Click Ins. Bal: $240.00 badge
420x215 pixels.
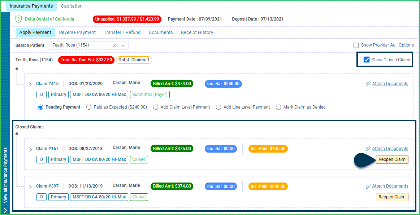click(224, 84)
